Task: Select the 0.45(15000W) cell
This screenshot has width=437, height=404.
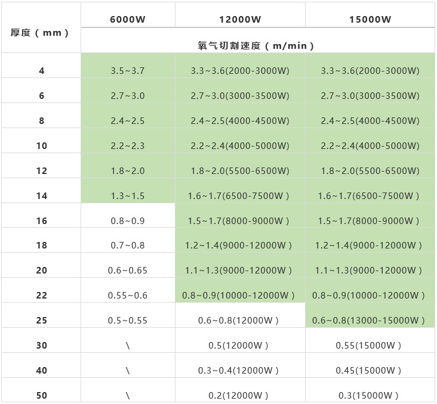Action: click(370, 371)
